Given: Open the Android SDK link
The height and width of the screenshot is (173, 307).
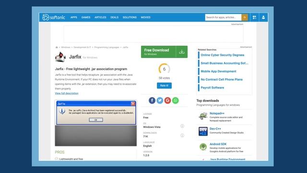Looking at the screenshot, I should [x=218, y=144].
